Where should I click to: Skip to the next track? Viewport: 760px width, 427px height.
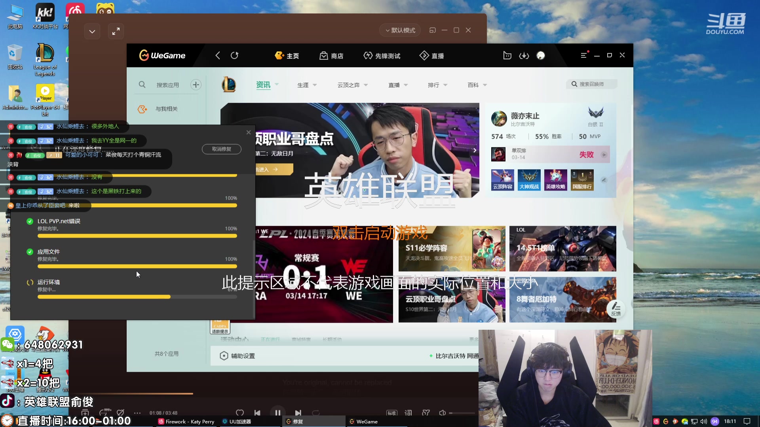pyautogui.click(x=298, y=413)
